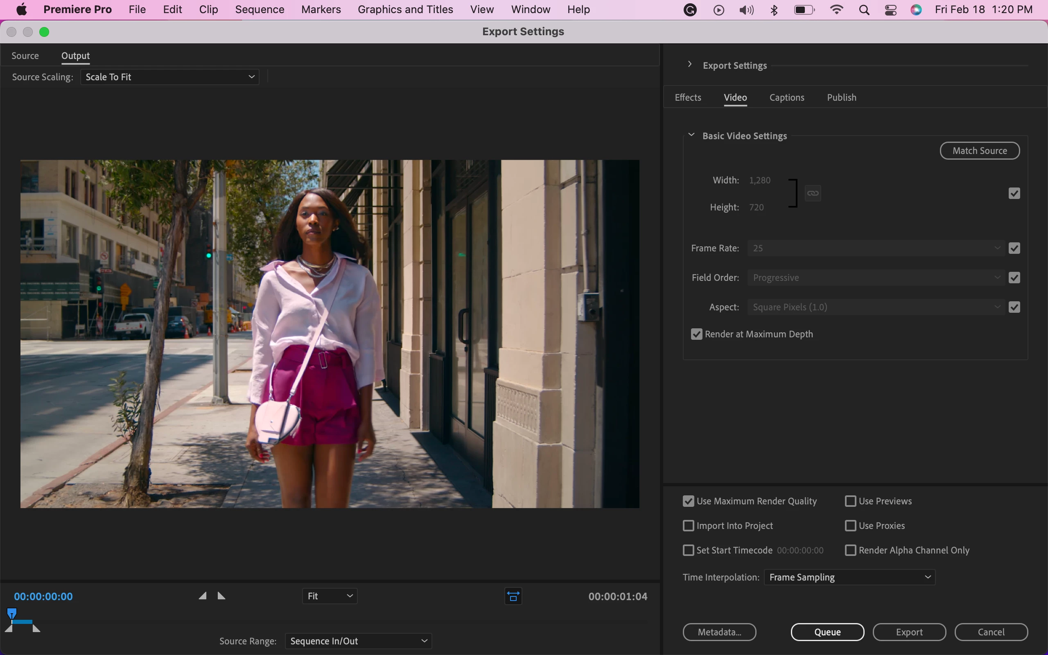Open the Source Scaling dropdown
1048x655 pixels.
[x=170, y=77]
